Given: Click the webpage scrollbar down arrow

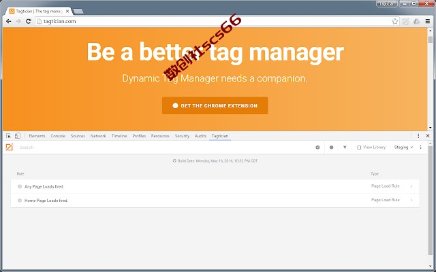Looking at the screenshot, I should coord(430,128).
